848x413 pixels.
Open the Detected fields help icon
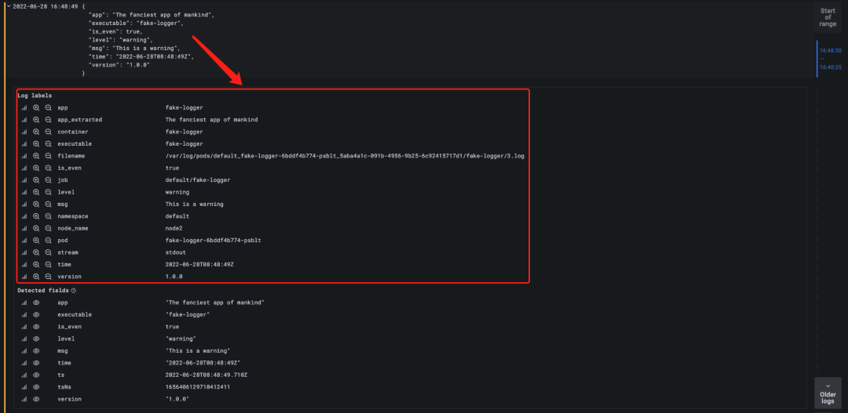pyautogui.click(x=74, y=291)
